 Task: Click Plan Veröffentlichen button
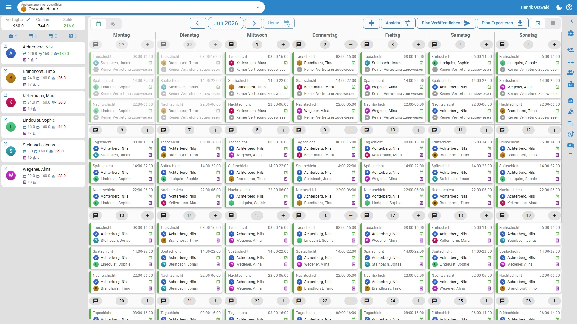[x=446, y=23]
